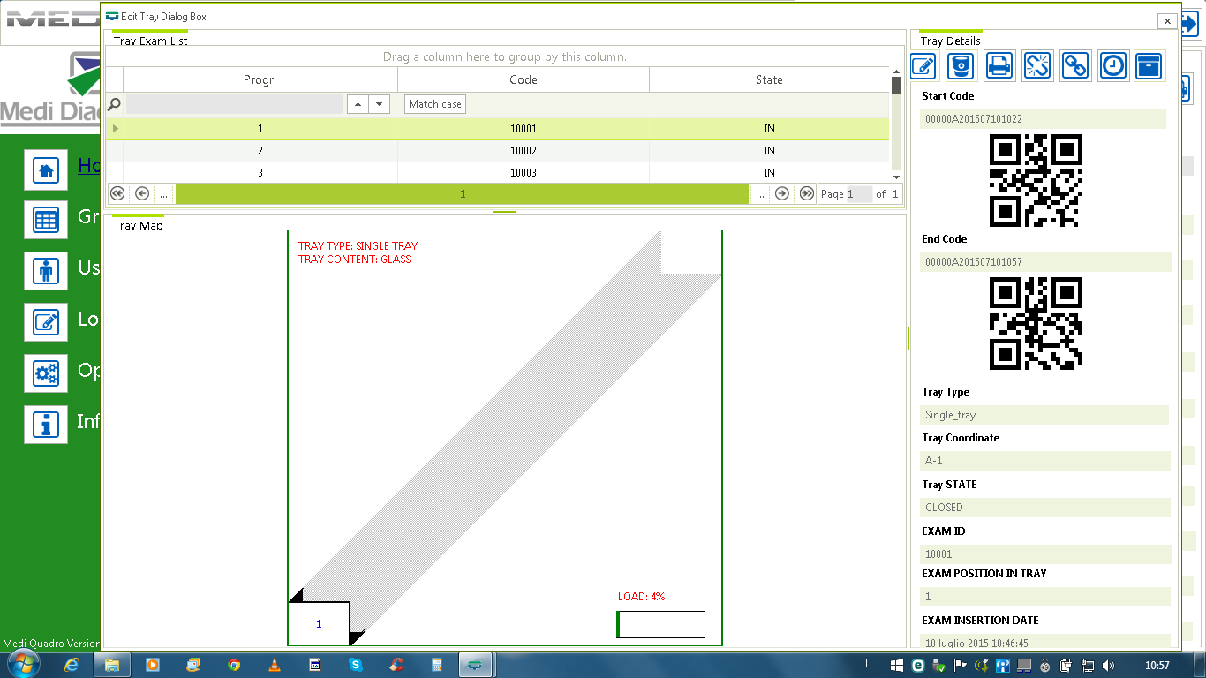Image resolution: width=1206 pixels, height=678 pixels.
Task: Click the LOAD progress bar
Action: pyautogui.click(x=660, y=624)
